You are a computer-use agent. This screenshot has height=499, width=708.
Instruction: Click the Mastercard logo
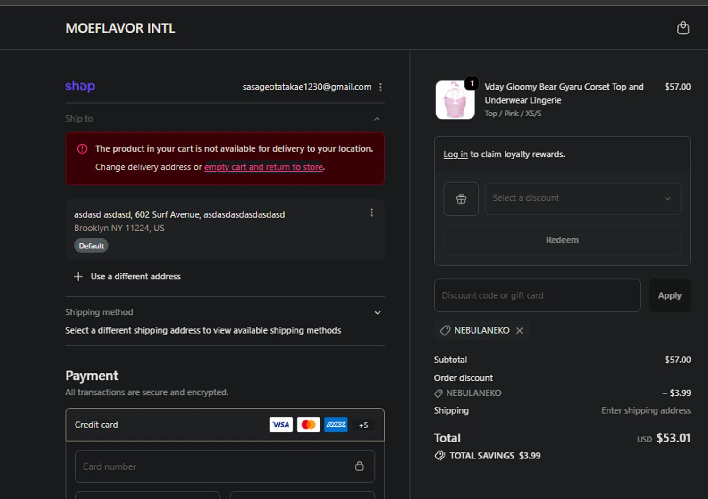308,425
